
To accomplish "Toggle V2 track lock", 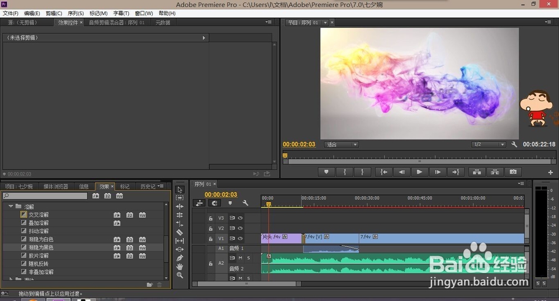I will click(211, 228).
